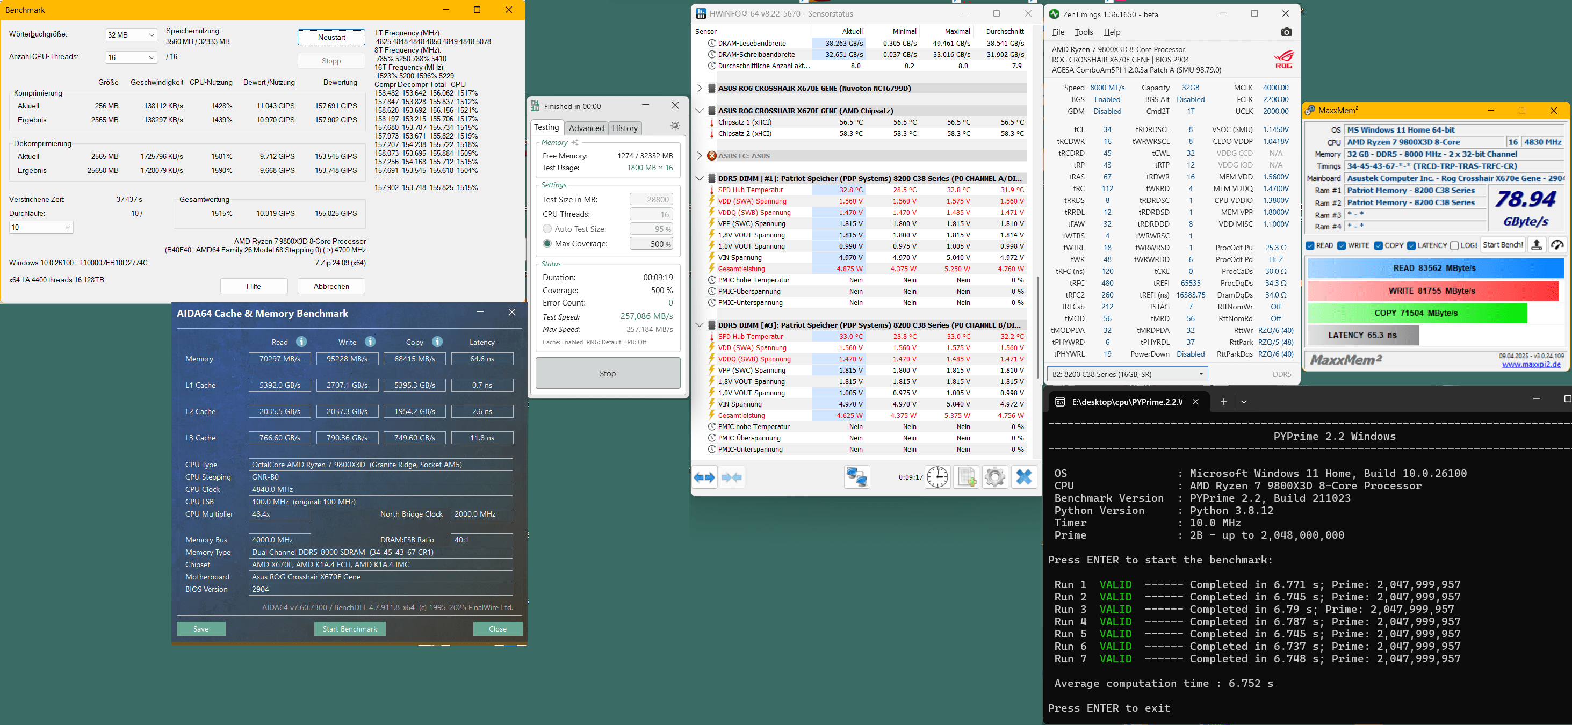Click HWiNFO log file add icon
This screenshot has height=725, width=1572.
(x=967, y=477)
